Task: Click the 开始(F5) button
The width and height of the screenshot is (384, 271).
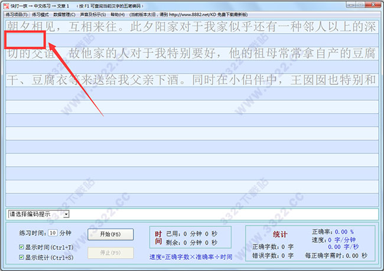Action: click(x=110, y=234)
